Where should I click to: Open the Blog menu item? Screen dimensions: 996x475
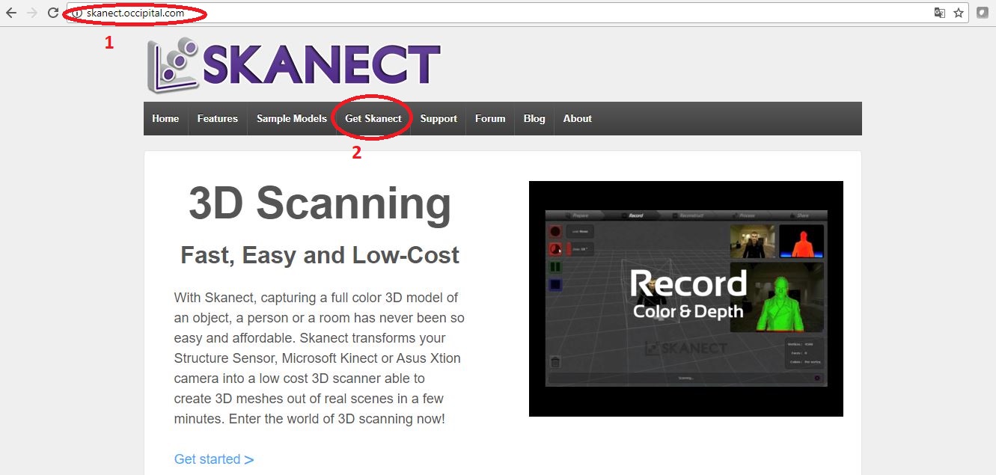click(534, 118)
